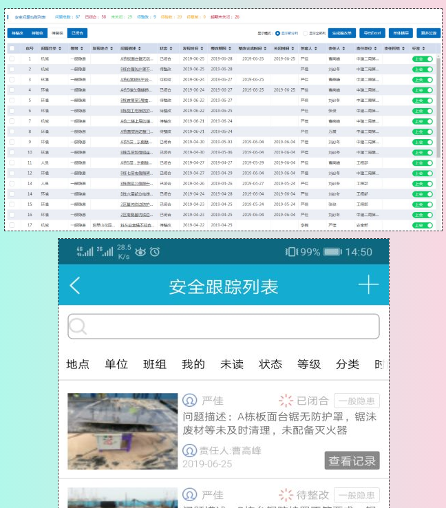Click the table's vertical scrollbar
This screenshot has height=508, width=446.
pos(438,107)
